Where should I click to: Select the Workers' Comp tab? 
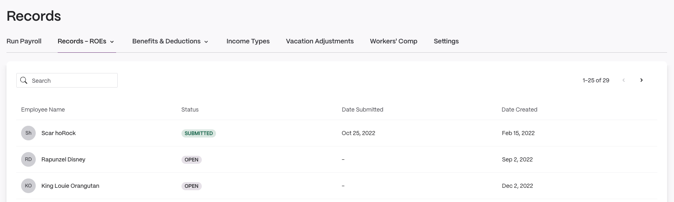(x=393, y=41)
